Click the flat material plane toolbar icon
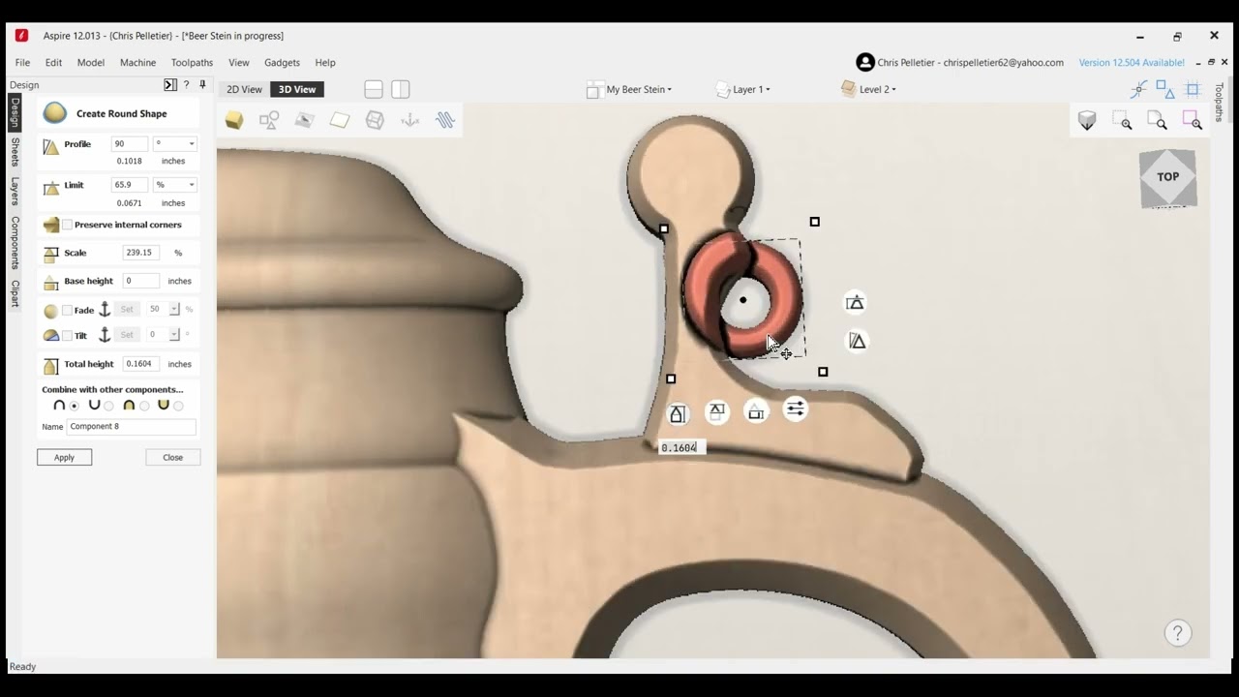Screen dimensions: 1239x697 [339, 120]
